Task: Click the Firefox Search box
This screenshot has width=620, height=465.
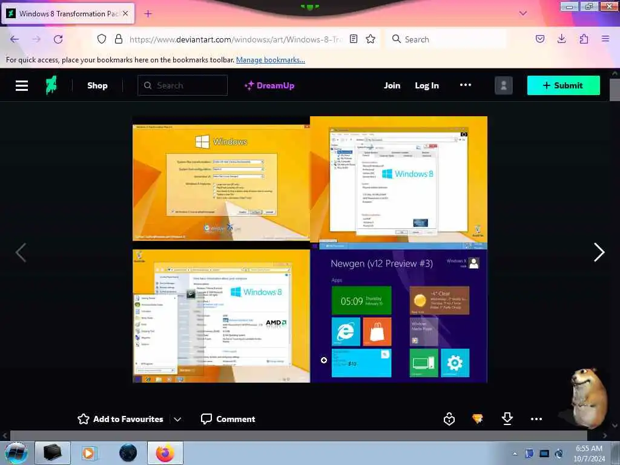Action: (446, 39)
